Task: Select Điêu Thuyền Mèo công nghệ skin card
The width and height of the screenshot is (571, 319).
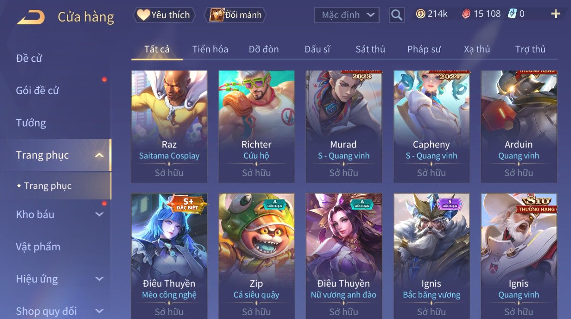Action: [169, 256]
